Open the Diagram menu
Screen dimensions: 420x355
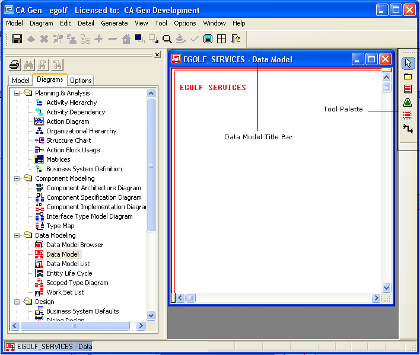click(42, 23)
